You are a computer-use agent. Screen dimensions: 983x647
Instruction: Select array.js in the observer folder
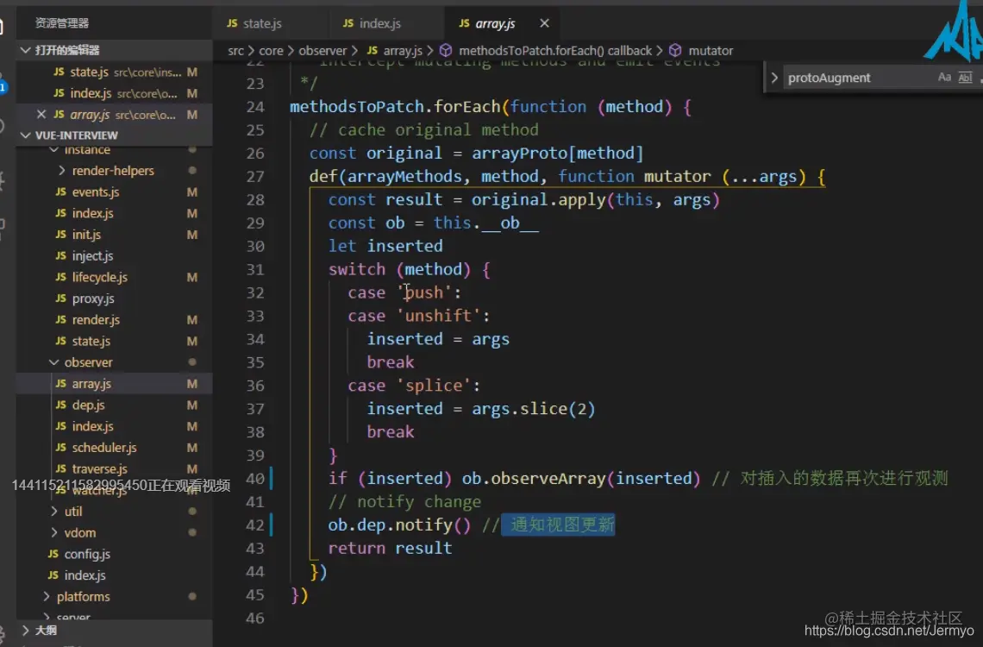click(x=114, y=384)
